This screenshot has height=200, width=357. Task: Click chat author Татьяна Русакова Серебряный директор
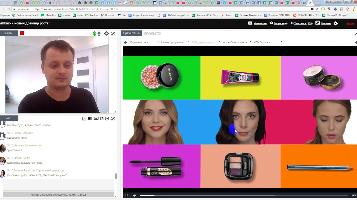coord(39,171)
